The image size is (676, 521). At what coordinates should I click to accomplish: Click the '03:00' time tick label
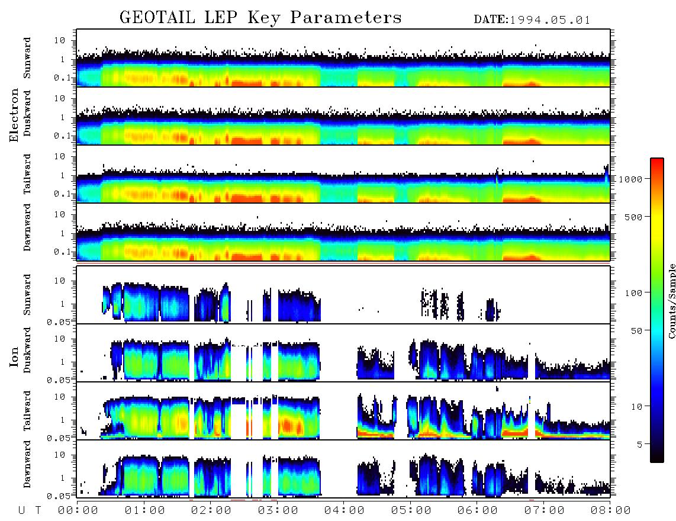(278, 511)
